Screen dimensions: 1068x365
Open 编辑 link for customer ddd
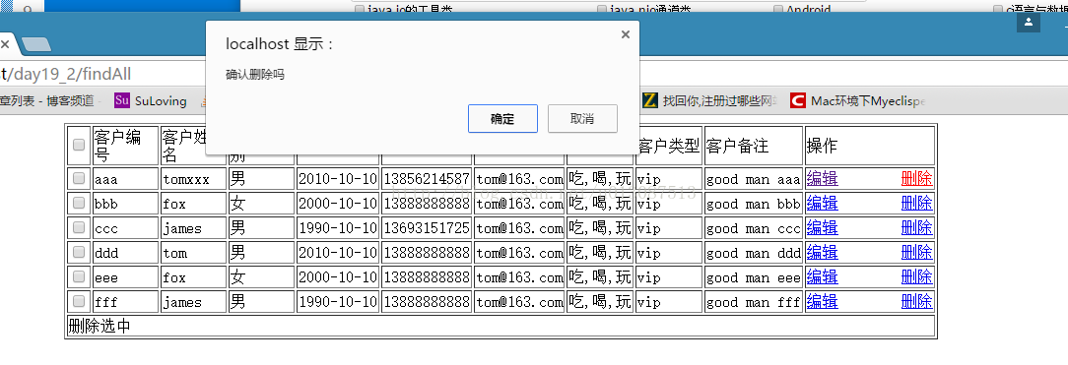pyautogui.click(x=822, y=252)
